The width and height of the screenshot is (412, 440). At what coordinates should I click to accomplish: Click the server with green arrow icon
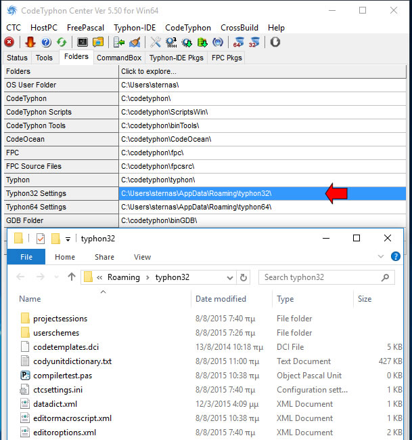pos(119,42)
